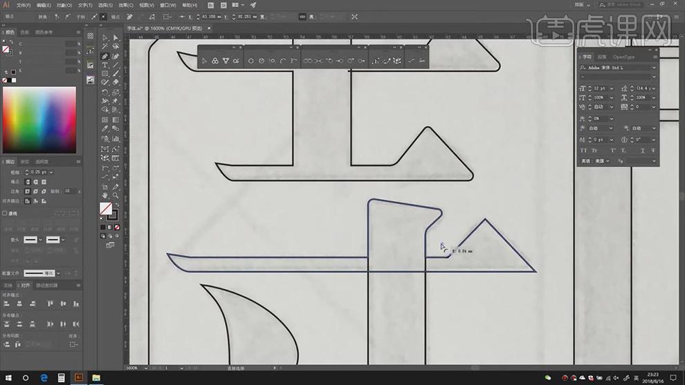Select the Pen tool in the toolbox
The width and height of the screenshot is (685, 385).
(105, 56)
